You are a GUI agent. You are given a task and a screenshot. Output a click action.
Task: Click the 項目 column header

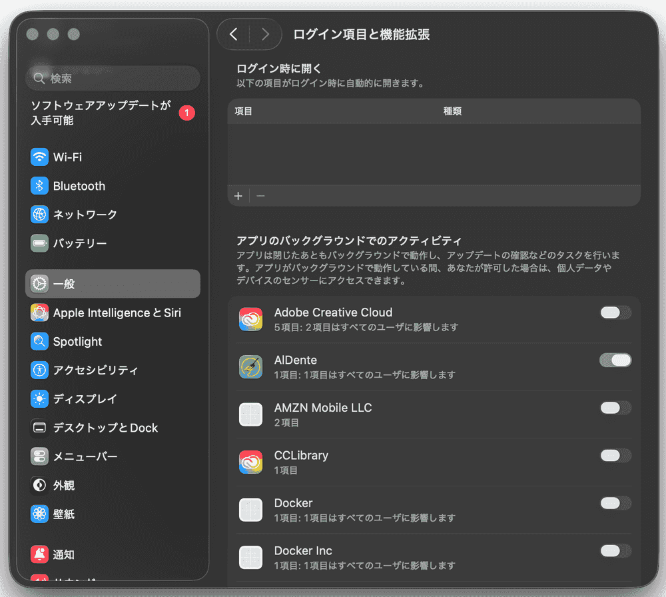[x=243, y=111]
